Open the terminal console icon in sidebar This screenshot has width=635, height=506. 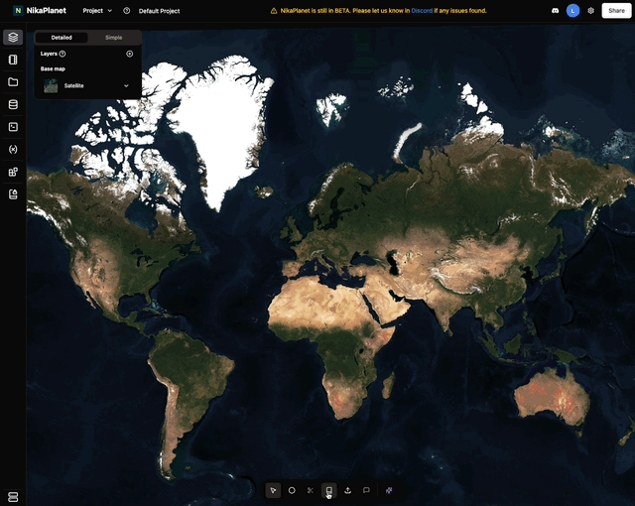click(13, 127)
